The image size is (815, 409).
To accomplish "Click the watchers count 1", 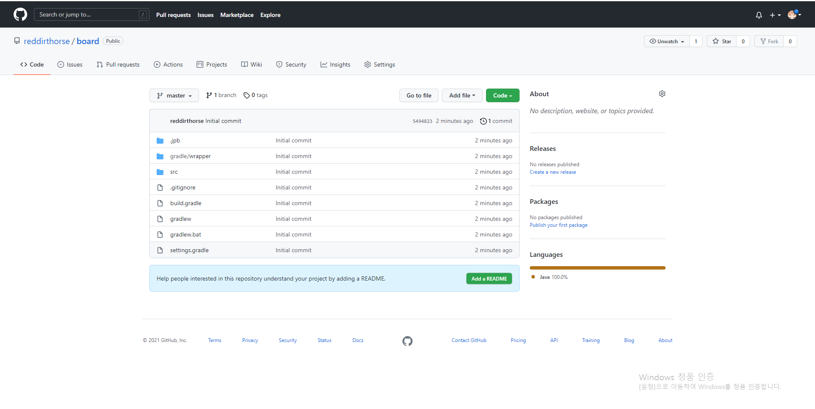I will pyautogui.click(x=696, y=41).
